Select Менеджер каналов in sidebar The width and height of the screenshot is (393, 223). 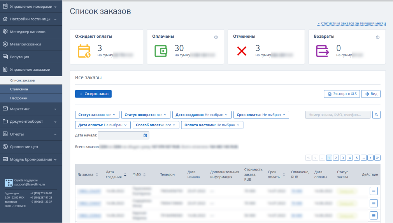pyautogui.click(x=31, y=31)
